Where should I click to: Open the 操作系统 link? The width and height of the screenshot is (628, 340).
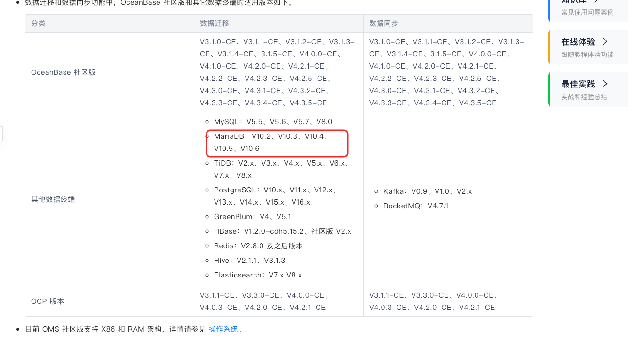pyautogui.click(x=223, y=329)
